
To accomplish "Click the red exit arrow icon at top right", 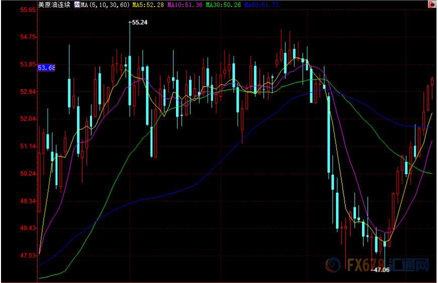I will pos(432,4).
